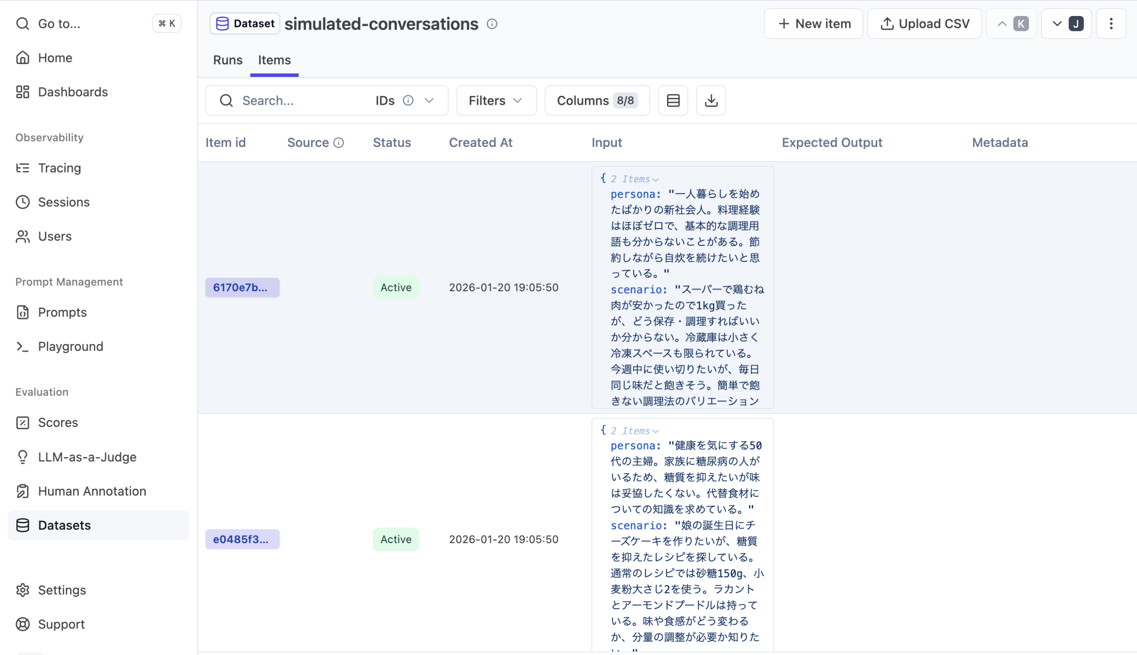Image resolution: width=1137 pixels, height=655 pixels.
Task: Open Human Annotation page
Action: pyautogui.click(x=92, y=491)
